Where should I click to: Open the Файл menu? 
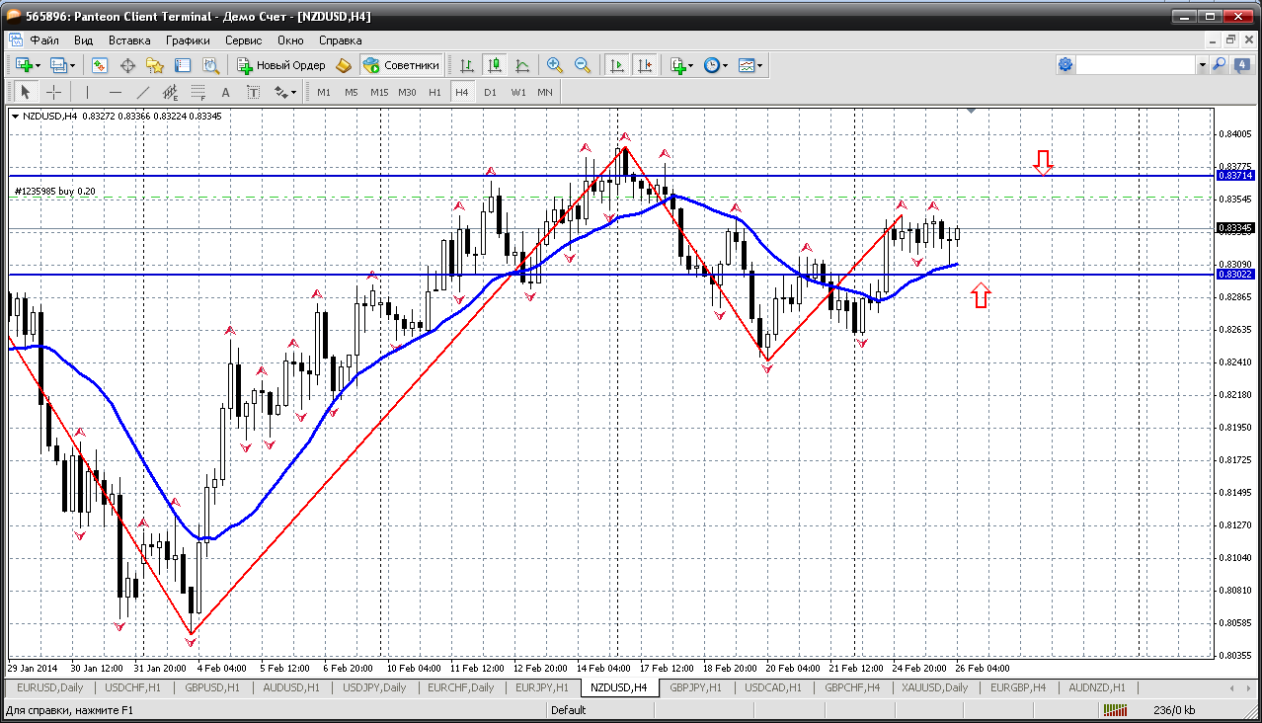(44, 40)
